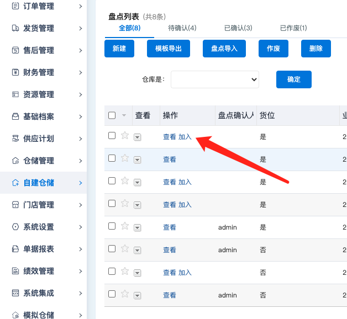The height and width of the screenshot is (319, 347).
Task: Click the 基础档案 sidebar icon
Action: pyautogui.click(x=15, y=116)
